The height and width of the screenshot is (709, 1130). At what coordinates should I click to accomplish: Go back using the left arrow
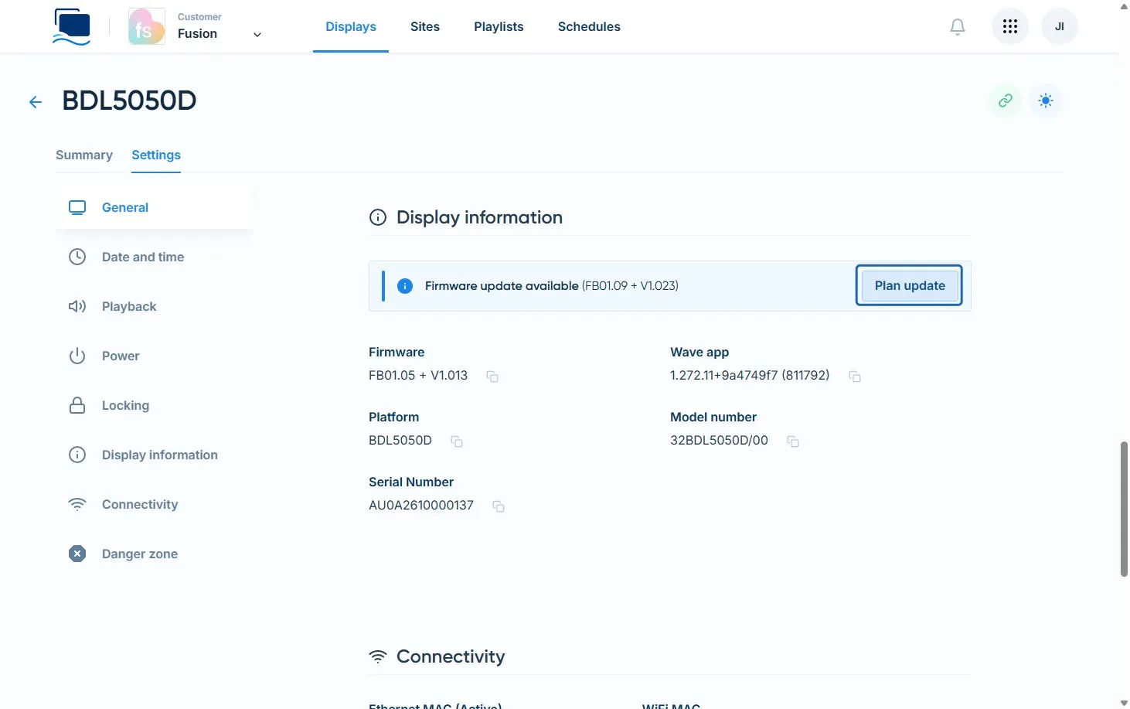tap(36, 102)
